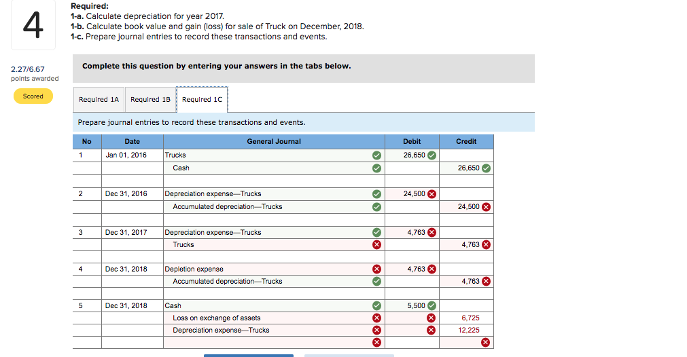Click red X in the empty last journal row
The width and height of the screenshot is (687, 357).
click(376, 343)
